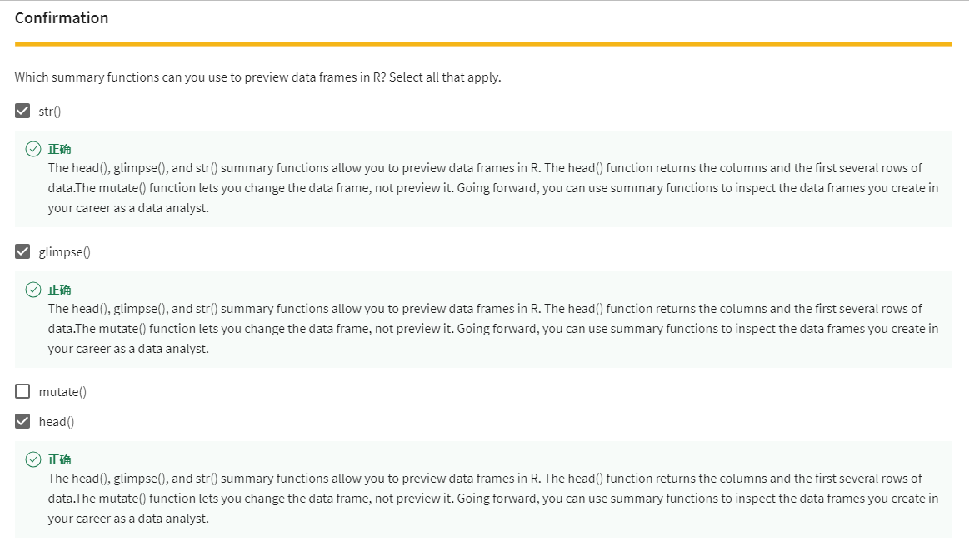Click the yellow divider line under Confirmation

pyautogui.click(x=483, y=44)
